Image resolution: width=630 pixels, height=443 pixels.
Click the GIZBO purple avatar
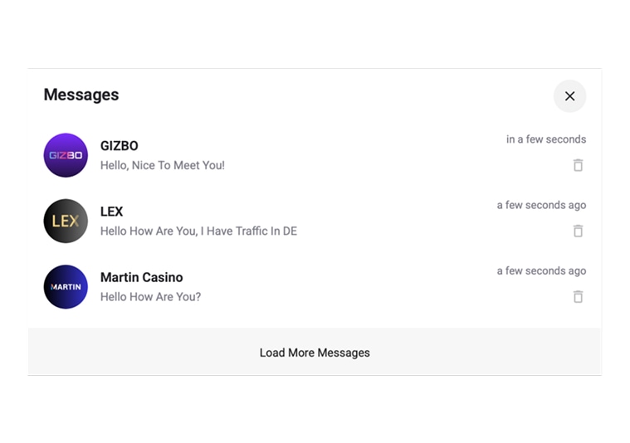pos(66,155)
